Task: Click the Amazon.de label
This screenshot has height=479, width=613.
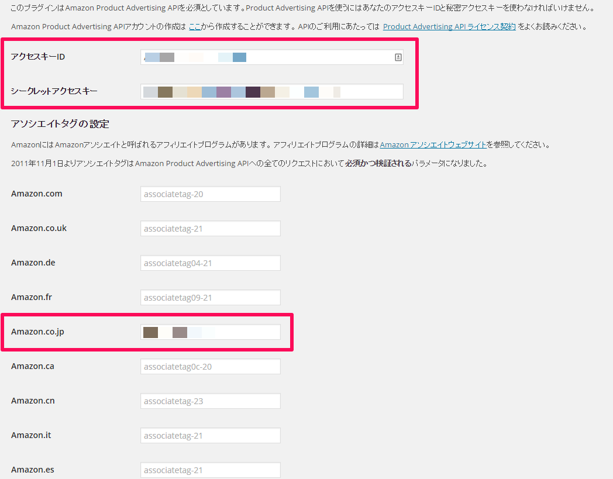Action: coord(33,263)
